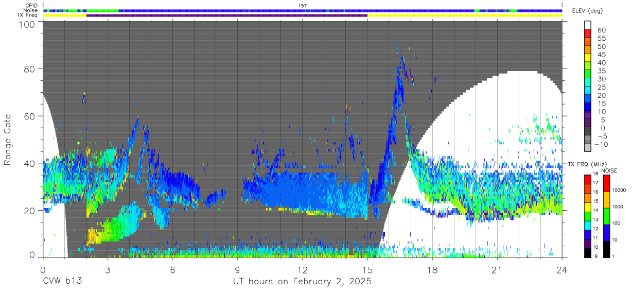The height and width of the screenshot is (292, 632).
Task: Click the "TX Freq" strip label
Action: pos(28,15)
